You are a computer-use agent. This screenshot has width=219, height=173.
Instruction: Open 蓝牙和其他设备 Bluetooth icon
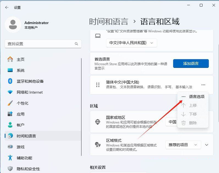[10, 81]
